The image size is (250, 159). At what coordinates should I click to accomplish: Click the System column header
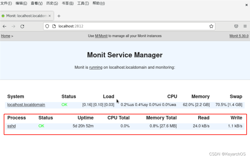[16, 96]
